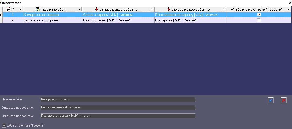Open the № column filter dropdown
This screenshot has height=129, width=292.
[20, 9]
